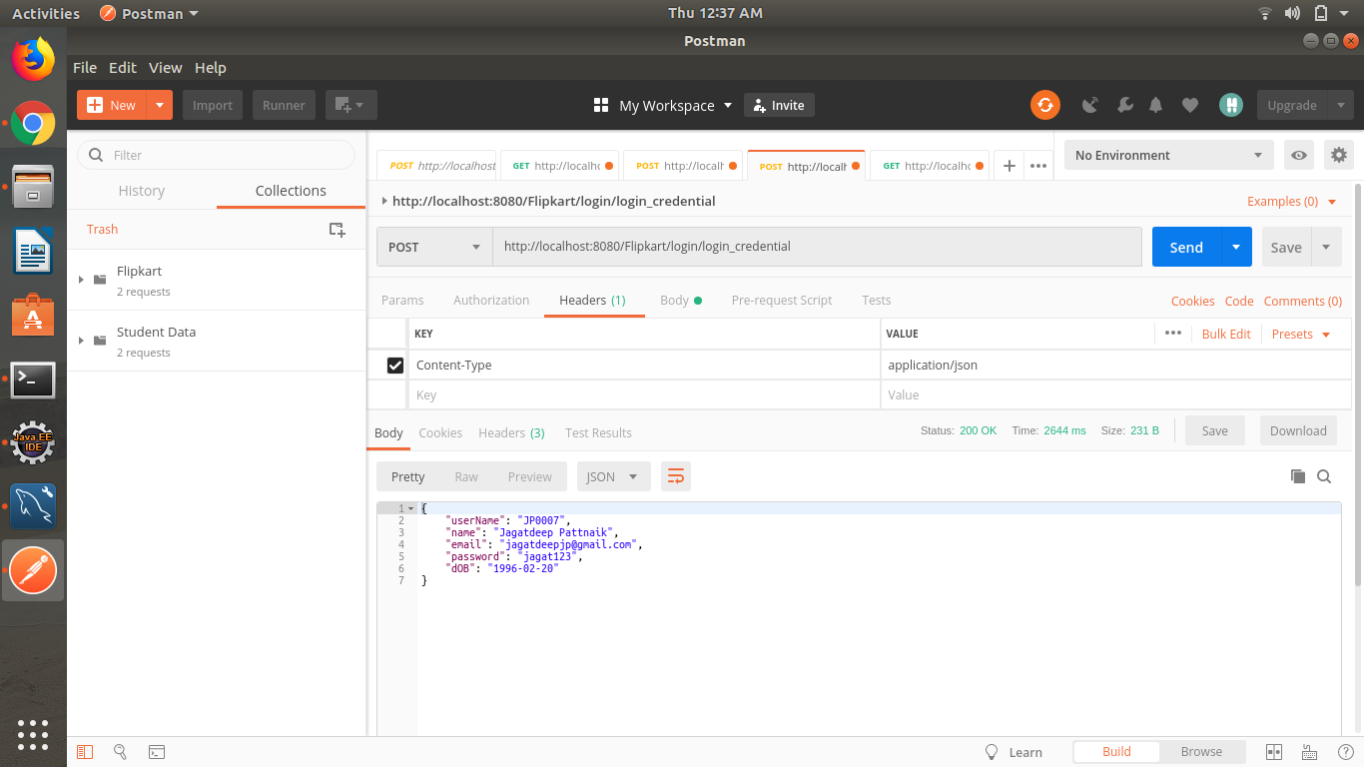1364x767 pixels.
Task: Copy response body to clipboard
Action: click(1298, 476)
